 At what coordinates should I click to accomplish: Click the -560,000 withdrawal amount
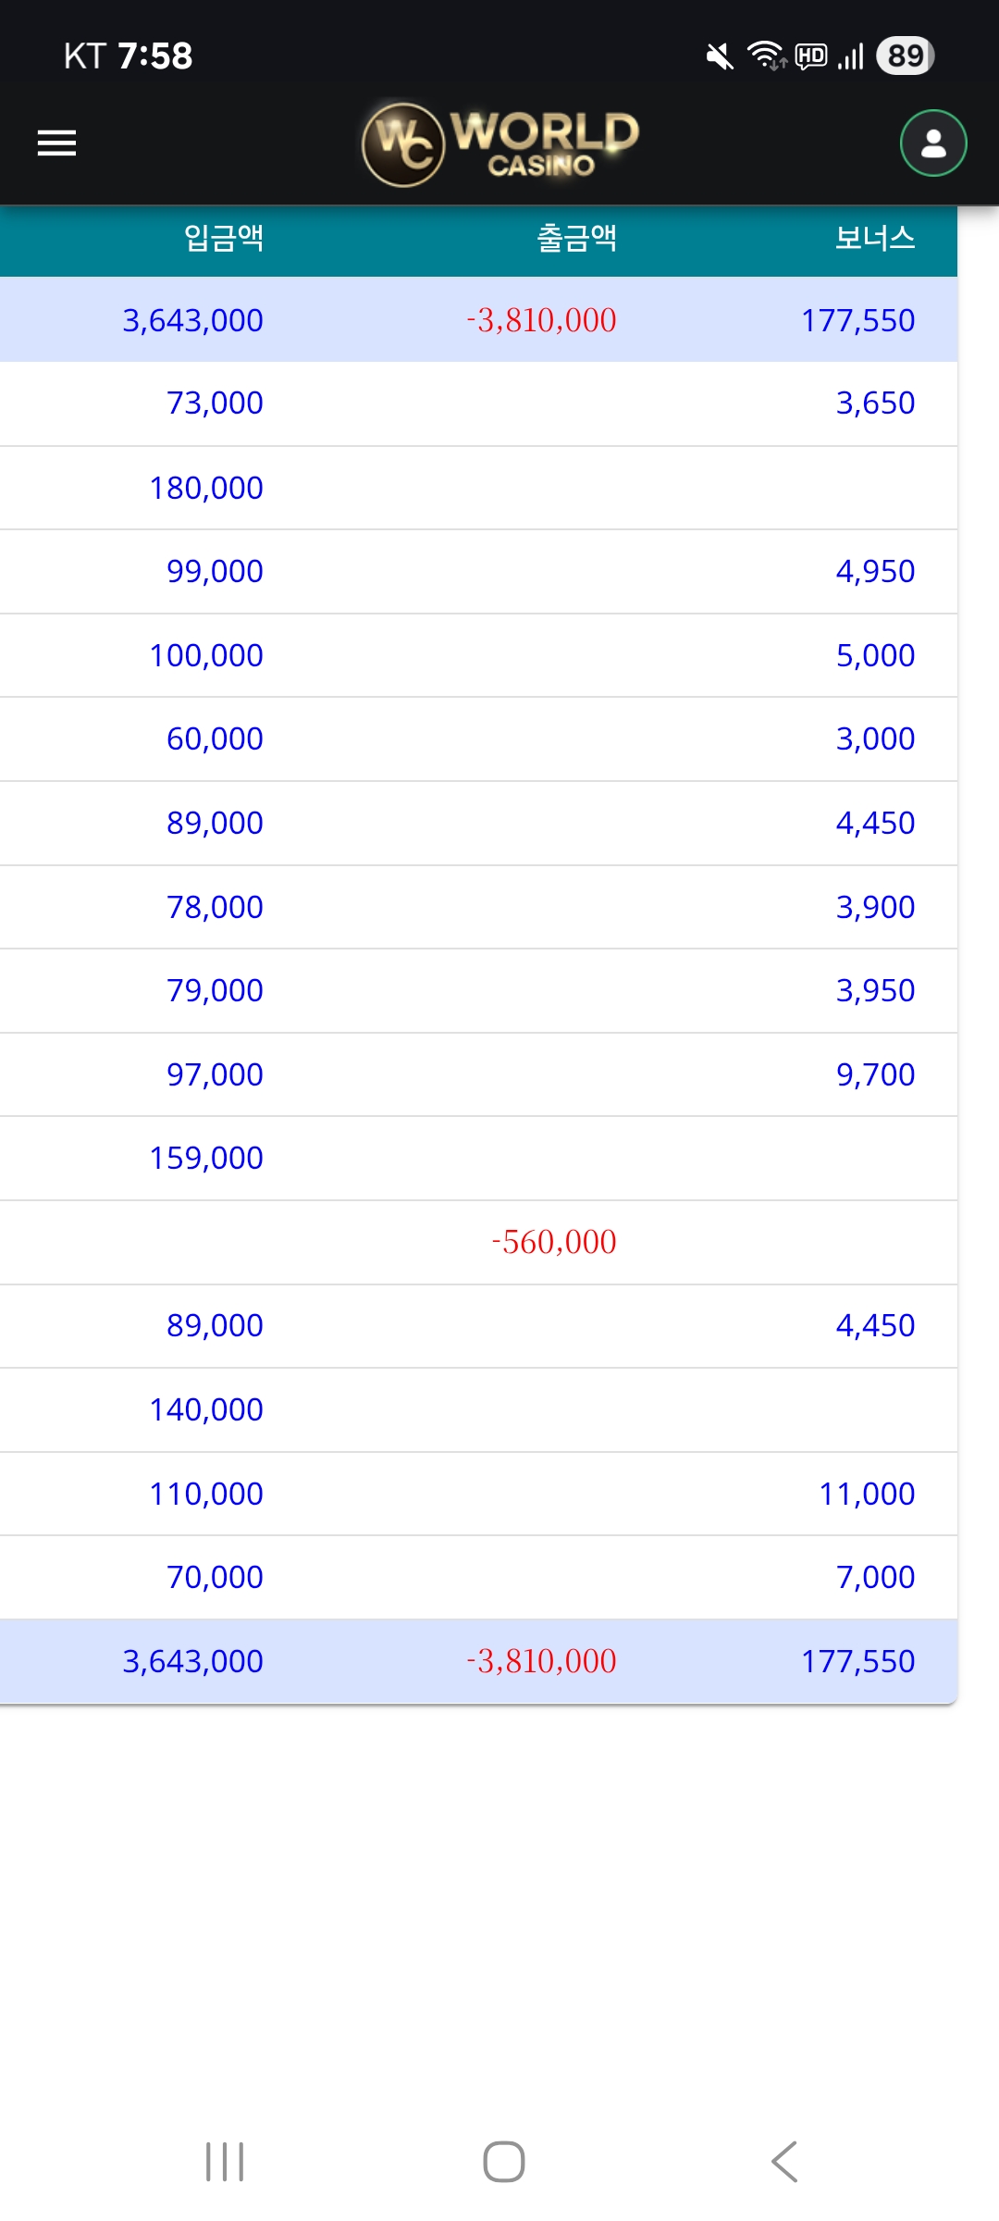point(554,1242)
